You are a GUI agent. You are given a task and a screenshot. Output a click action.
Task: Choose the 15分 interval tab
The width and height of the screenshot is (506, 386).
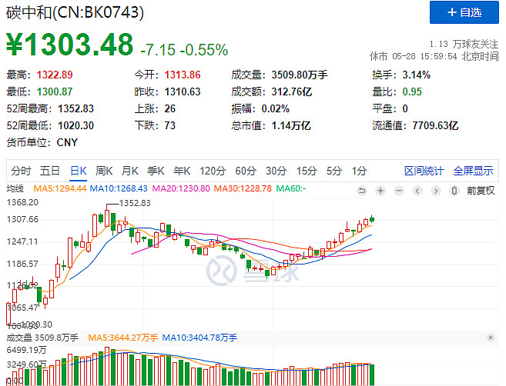pyautogui.click(x=307, y=171)
